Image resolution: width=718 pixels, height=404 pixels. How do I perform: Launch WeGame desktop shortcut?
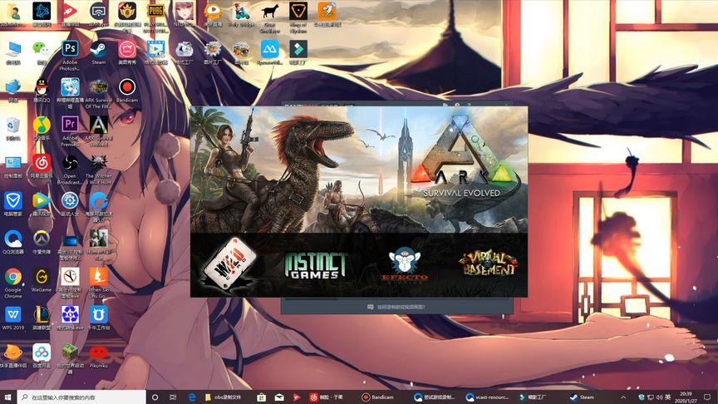[x=42, y=277]
